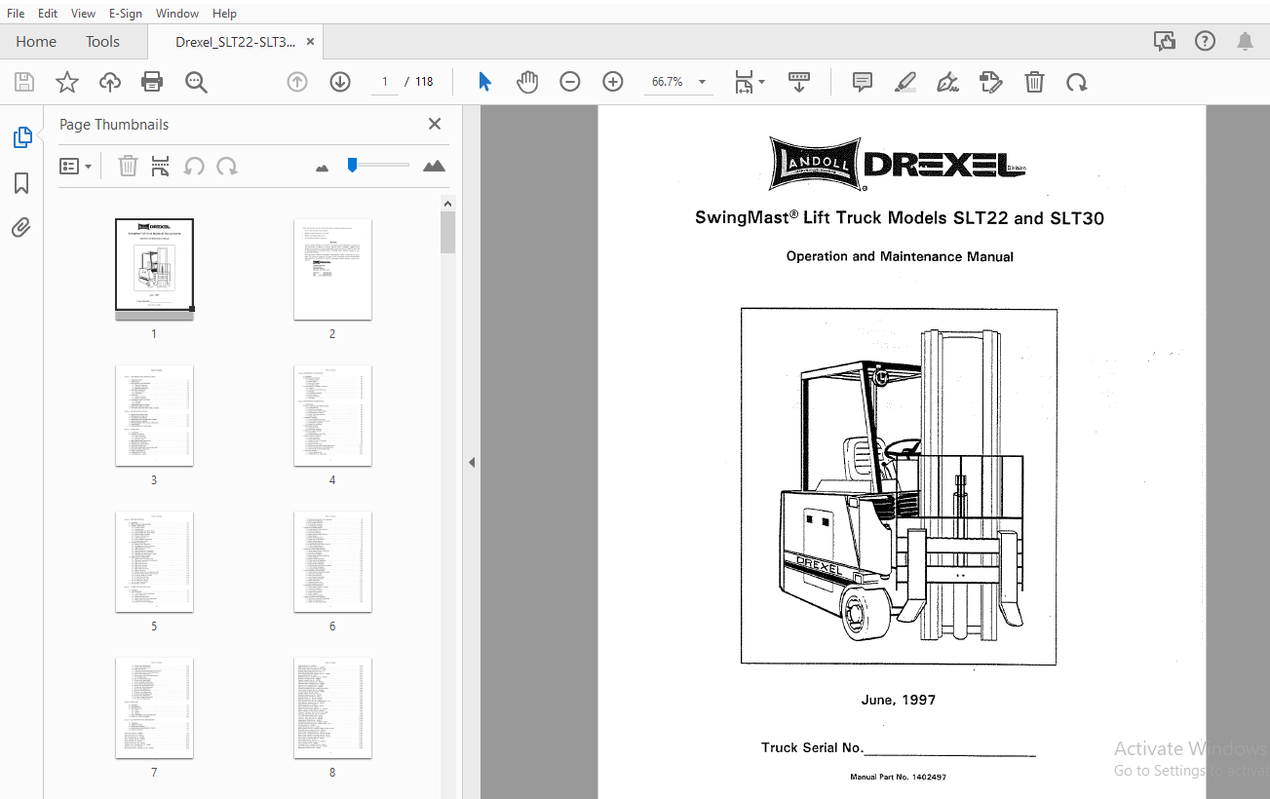Open the Bookmarks sidebar panel
Image resolution: width=1270 pixels, height=799 pixels.
(x=21, y=183)
